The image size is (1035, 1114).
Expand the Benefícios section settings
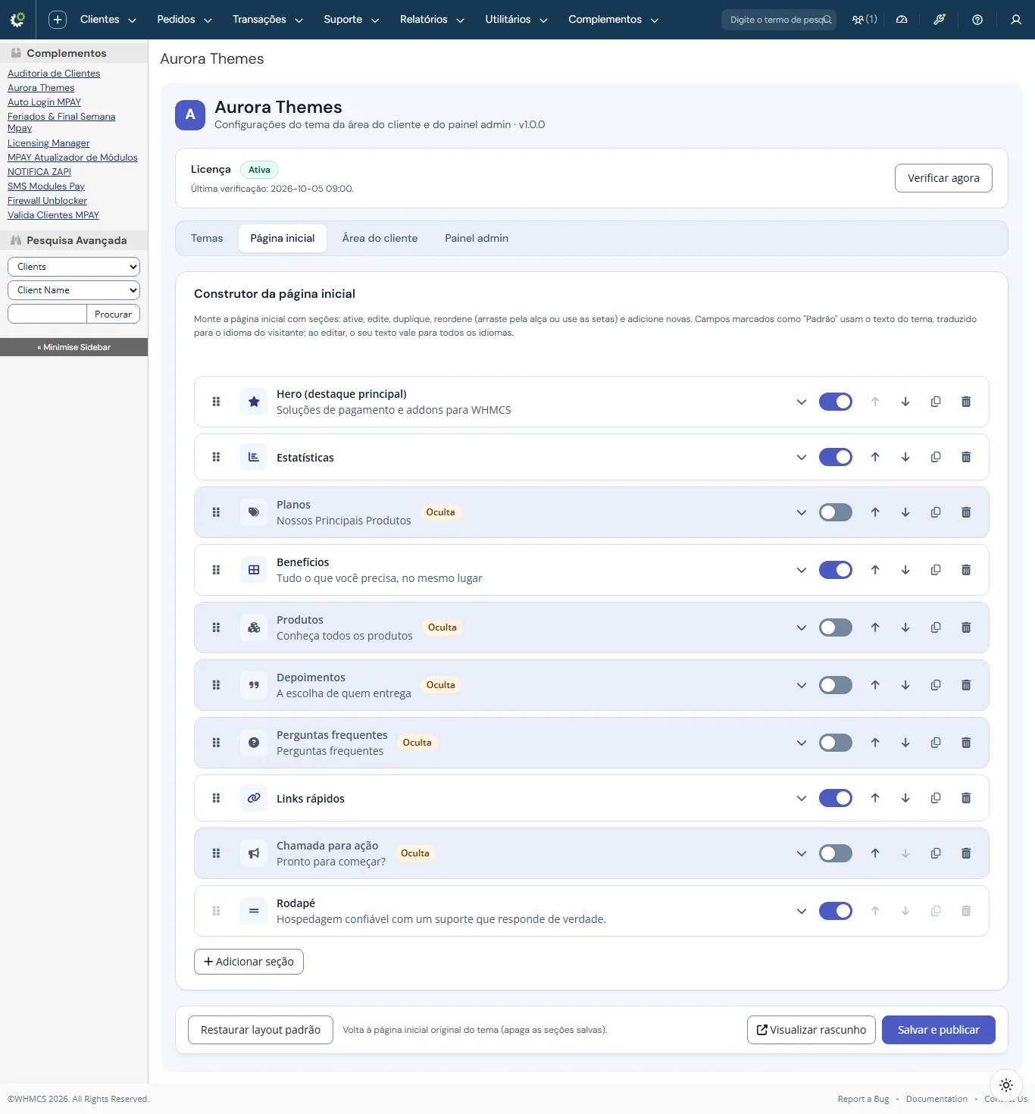[802, 570]
